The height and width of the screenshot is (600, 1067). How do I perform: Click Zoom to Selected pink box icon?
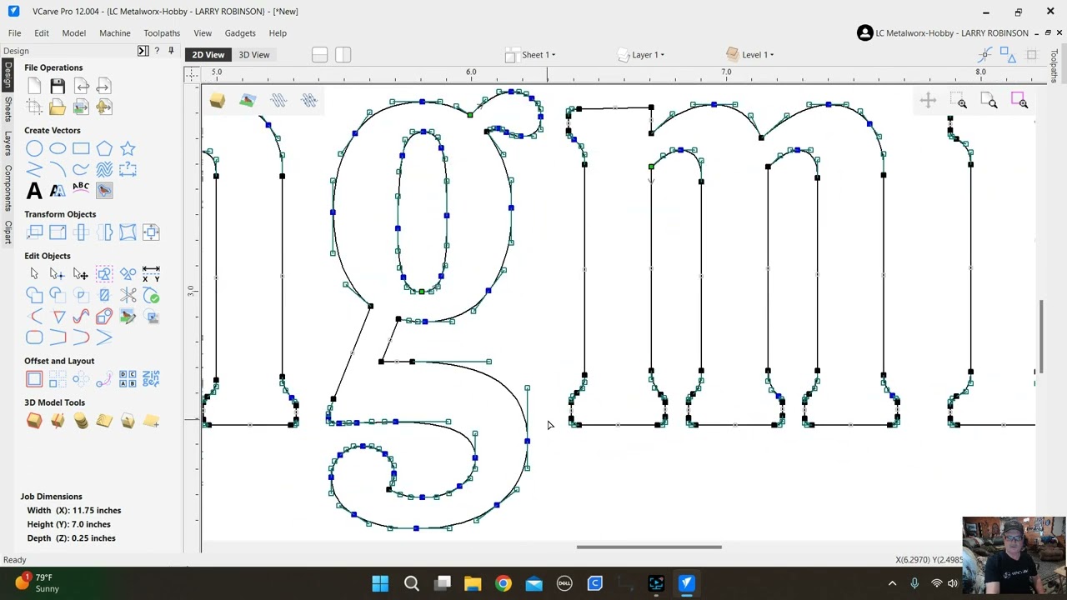coord(1019,102)
